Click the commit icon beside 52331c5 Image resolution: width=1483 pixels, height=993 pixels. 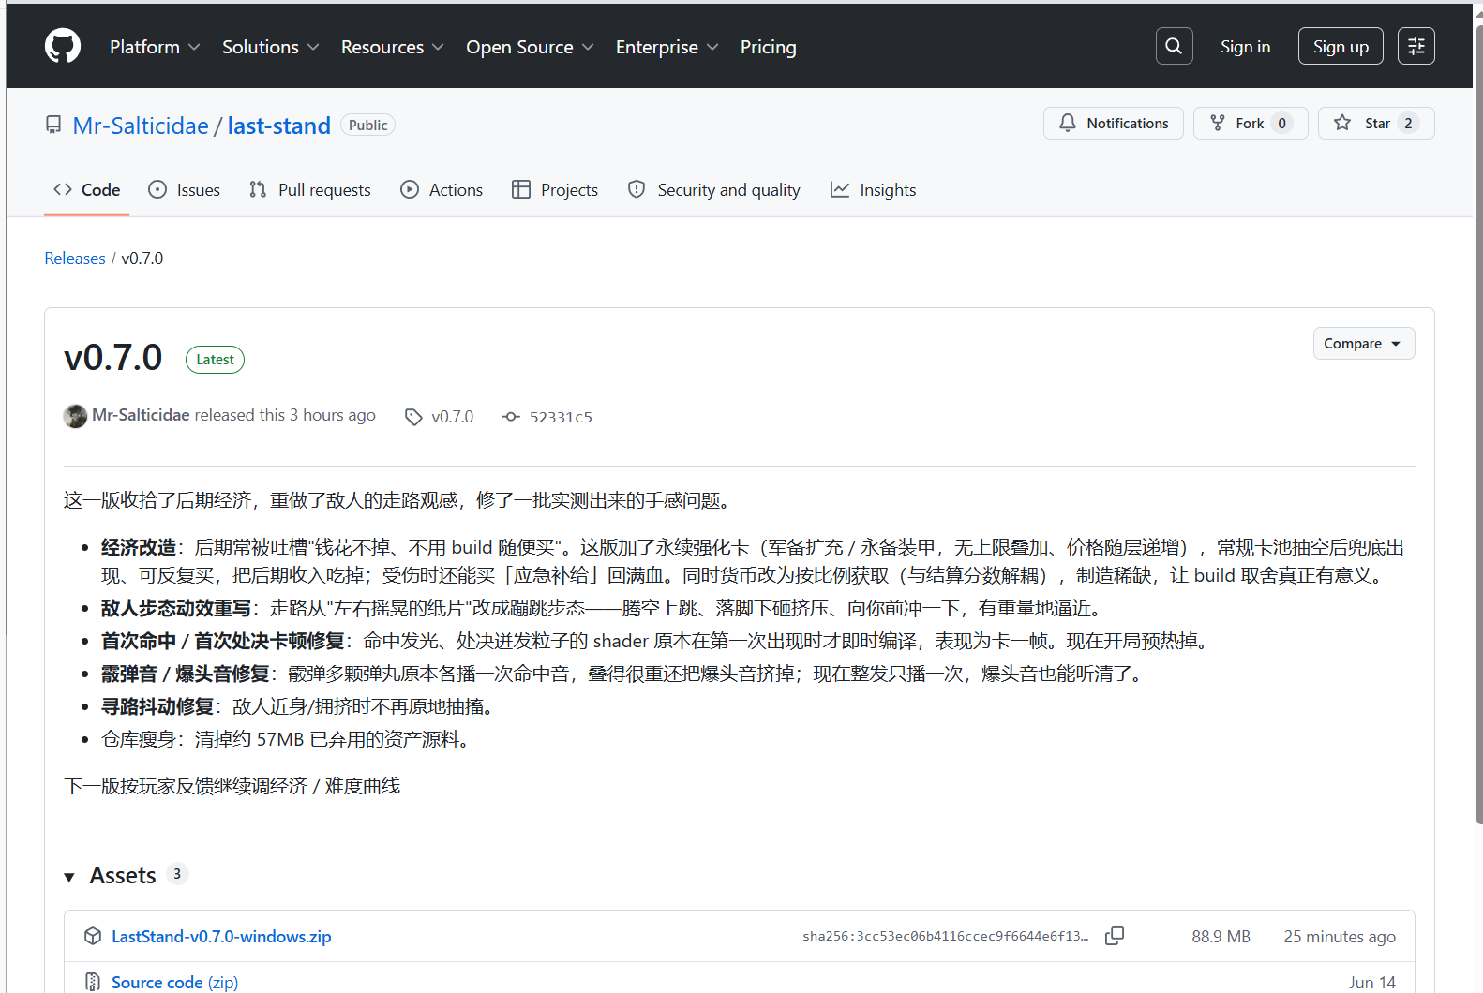511,417
